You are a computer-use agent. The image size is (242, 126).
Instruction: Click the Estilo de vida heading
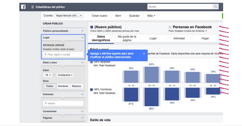[100, 120]
